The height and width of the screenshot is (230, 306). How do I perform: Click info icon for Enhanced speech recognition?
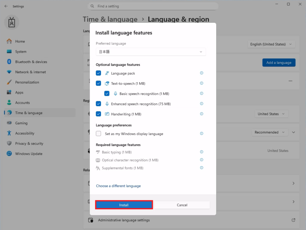[x=202, y=104]
